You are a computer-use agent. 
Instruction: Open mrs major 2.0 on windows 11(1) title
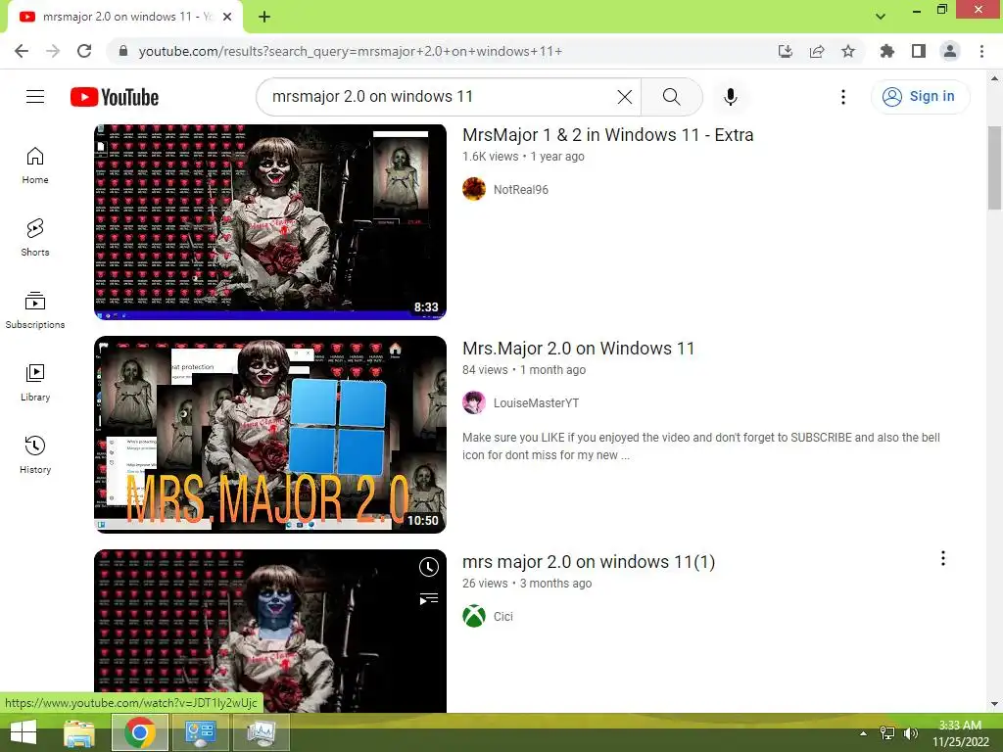tap(589, 562)
